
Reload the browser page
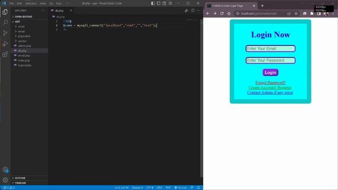pyautogui.click(x=222, y=13)
